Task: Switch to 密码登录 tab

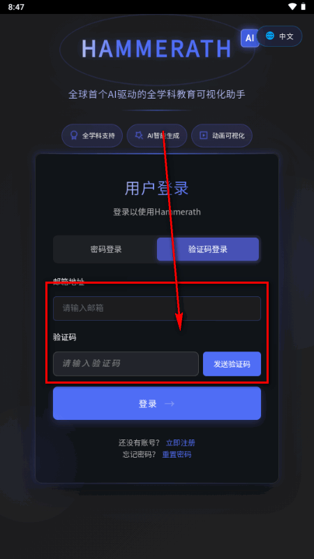Action: [106, 249]
